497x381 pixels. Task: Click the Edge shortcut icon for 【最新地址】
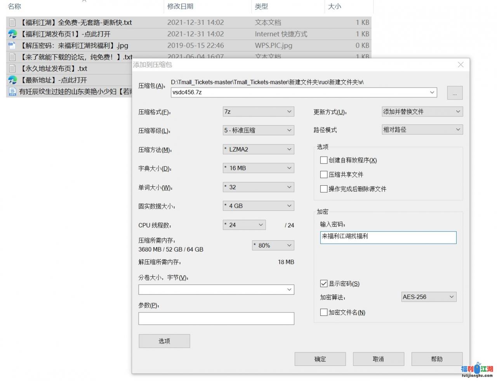tap(12, 80)
